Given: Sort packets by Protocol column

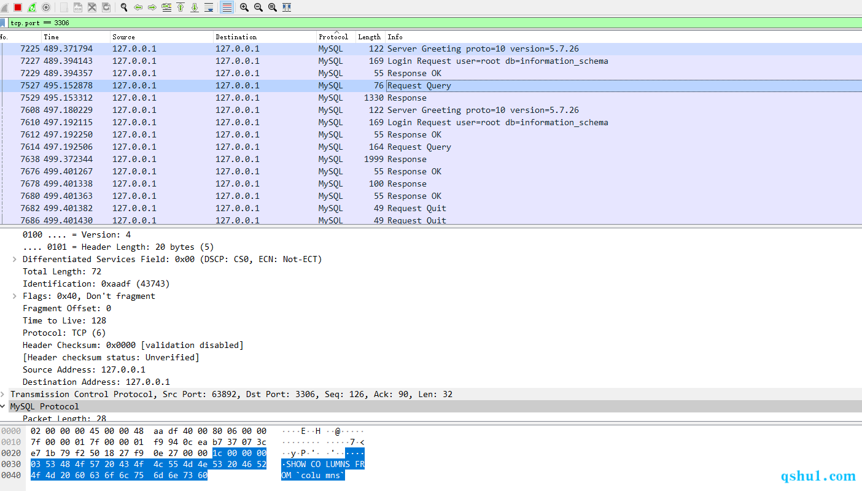Looking at the screenshot, I should [x=336, y=37].
